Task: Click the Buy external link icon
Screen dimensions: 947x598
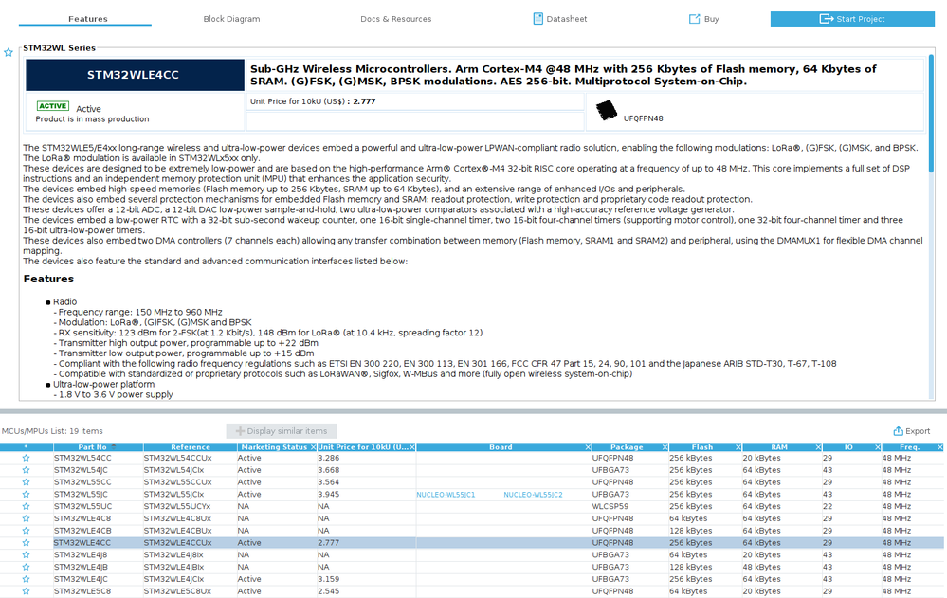Action: (695, 19)
